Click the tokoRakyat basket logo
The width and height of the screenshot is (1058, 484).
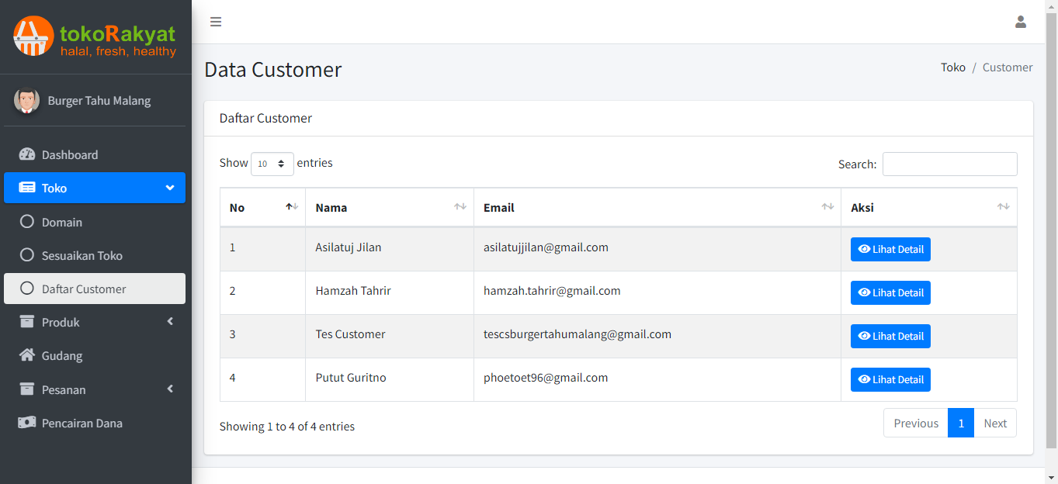[33, 36]
